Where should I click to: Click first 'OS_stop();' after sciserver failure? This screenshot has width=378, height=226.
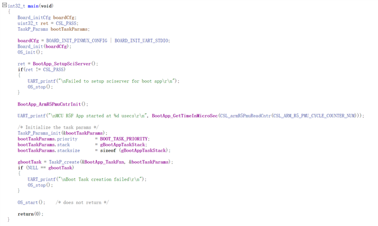(40, 87)
